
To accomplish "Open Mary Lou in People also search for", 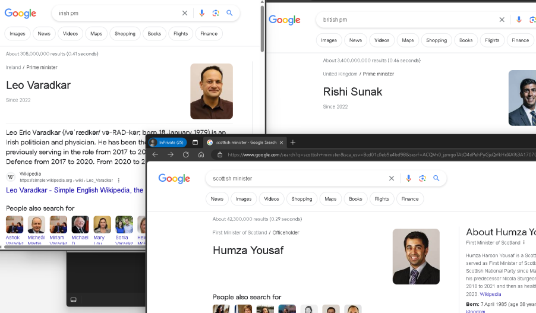I will coord(102,230).
